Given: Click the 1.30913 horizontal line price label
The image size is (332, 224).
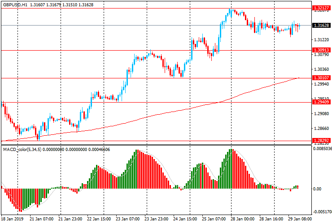Looking at the screenshot, I should click(321, 50).
